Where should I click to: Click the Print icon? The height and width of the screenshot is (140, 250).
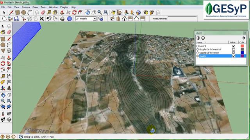click(62, 19)
